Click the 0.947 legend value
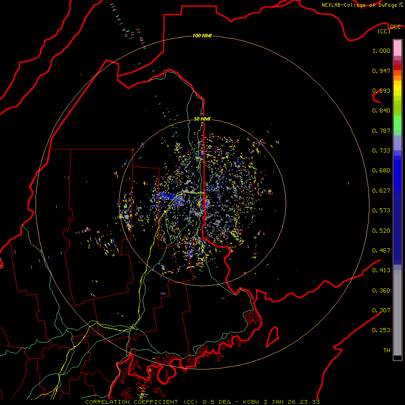This screenshot has height=405, width=405. pos(381,71)
